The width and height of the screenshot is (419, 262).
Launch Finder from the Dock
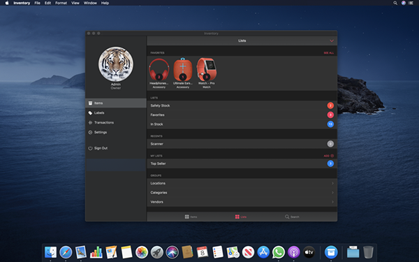50,252
